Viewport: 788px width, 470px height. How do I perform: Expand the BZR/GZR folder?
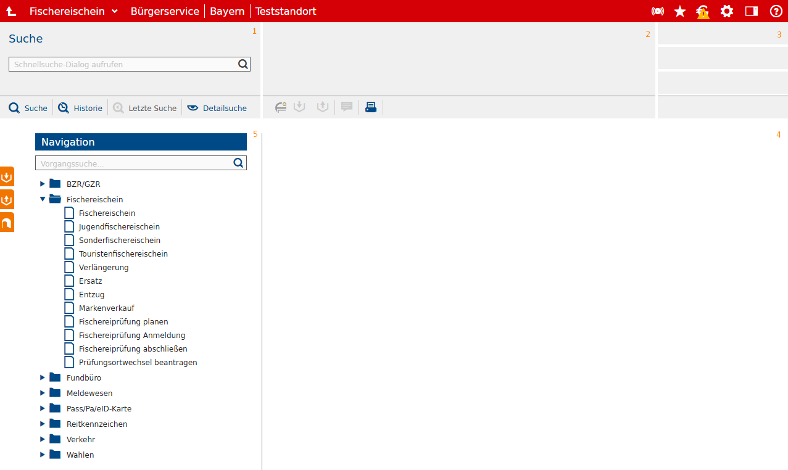tap(43, 184)
